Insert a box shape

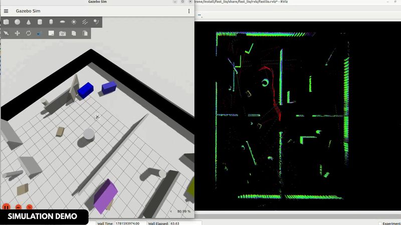(x=6, y=22)
